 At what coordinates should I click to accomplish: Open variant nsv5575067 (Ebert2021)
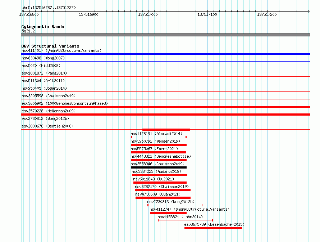click(154, 149)
